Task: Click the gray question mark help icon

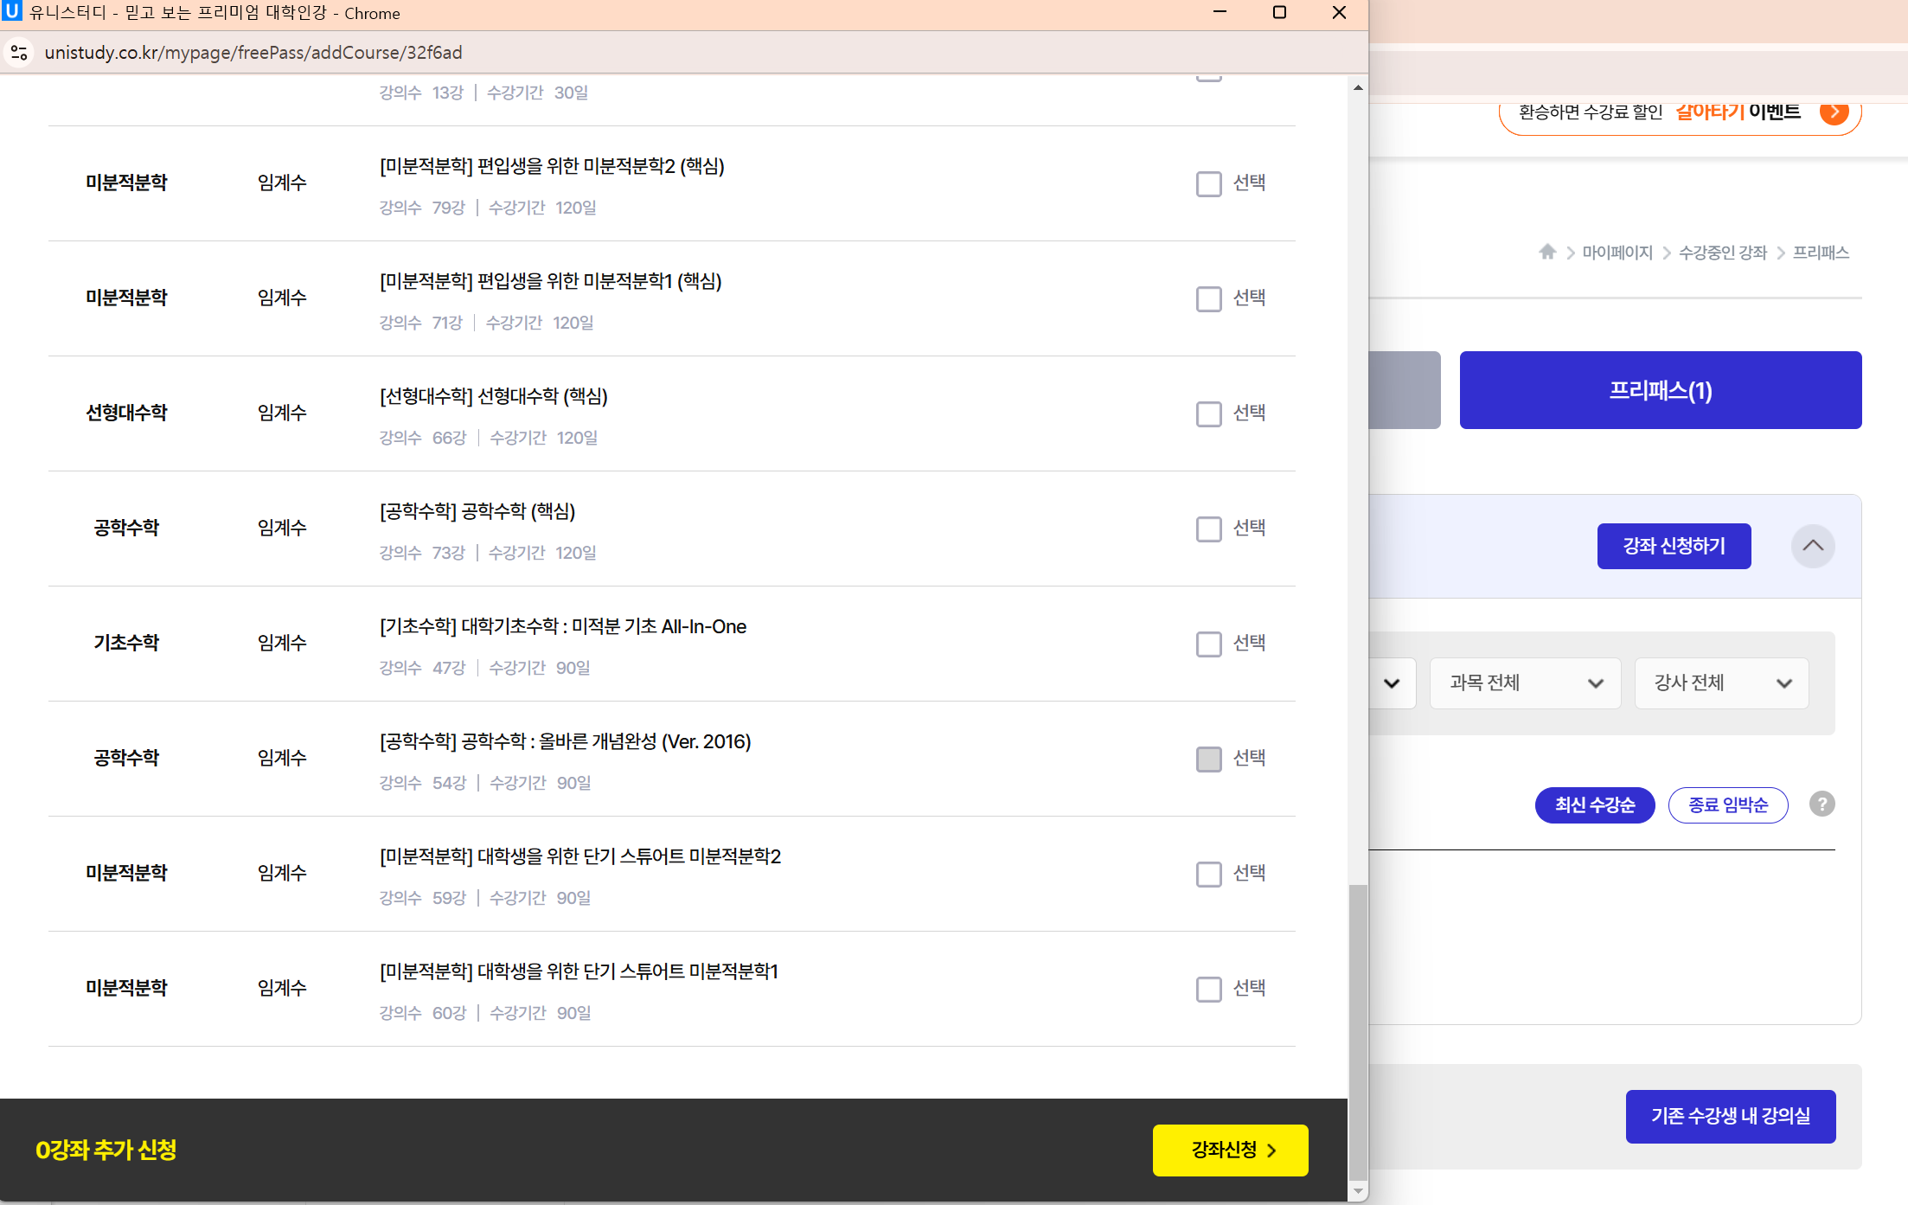Action: [x=1822, y=804]
